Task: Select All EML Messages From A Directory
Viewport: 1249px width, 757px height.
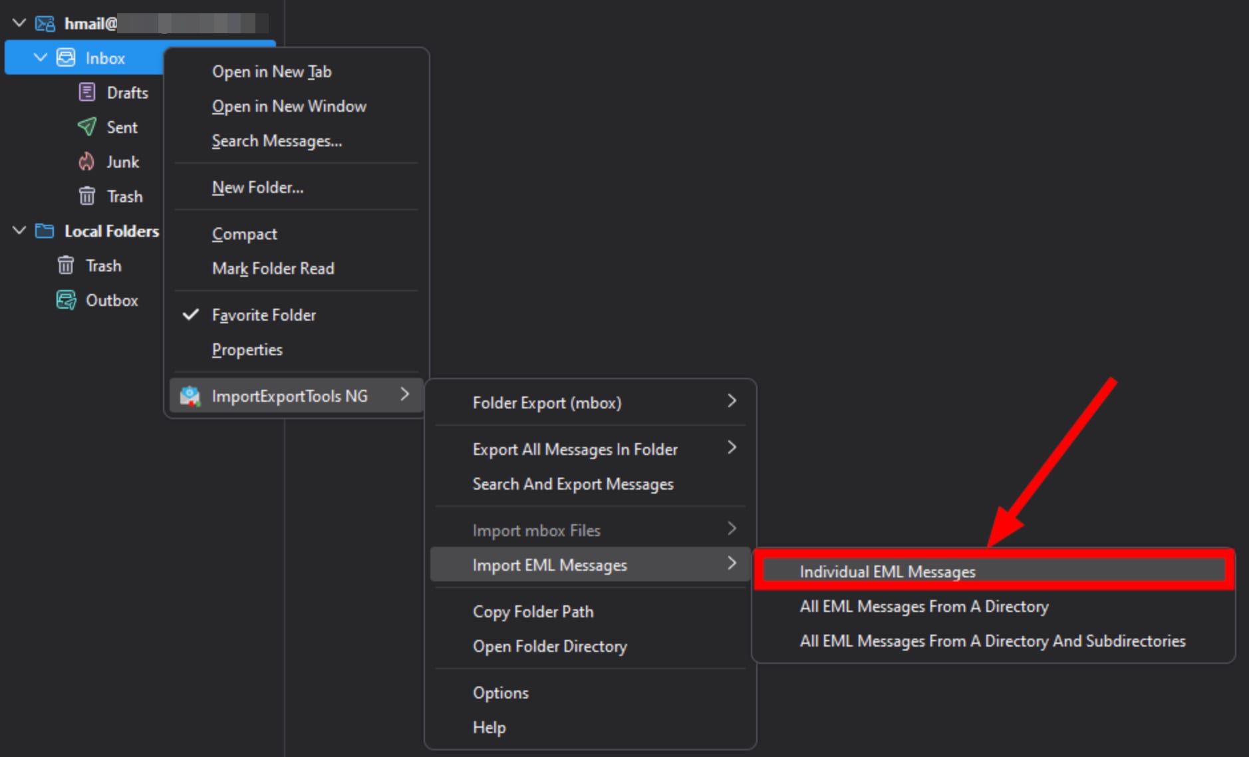Action: point(924,606)
